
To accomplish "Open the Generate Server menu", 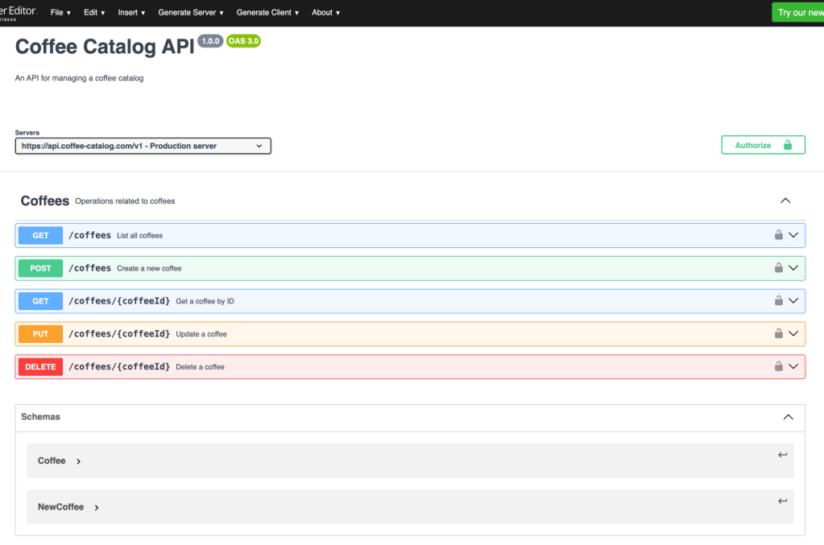I will [191, 13].
